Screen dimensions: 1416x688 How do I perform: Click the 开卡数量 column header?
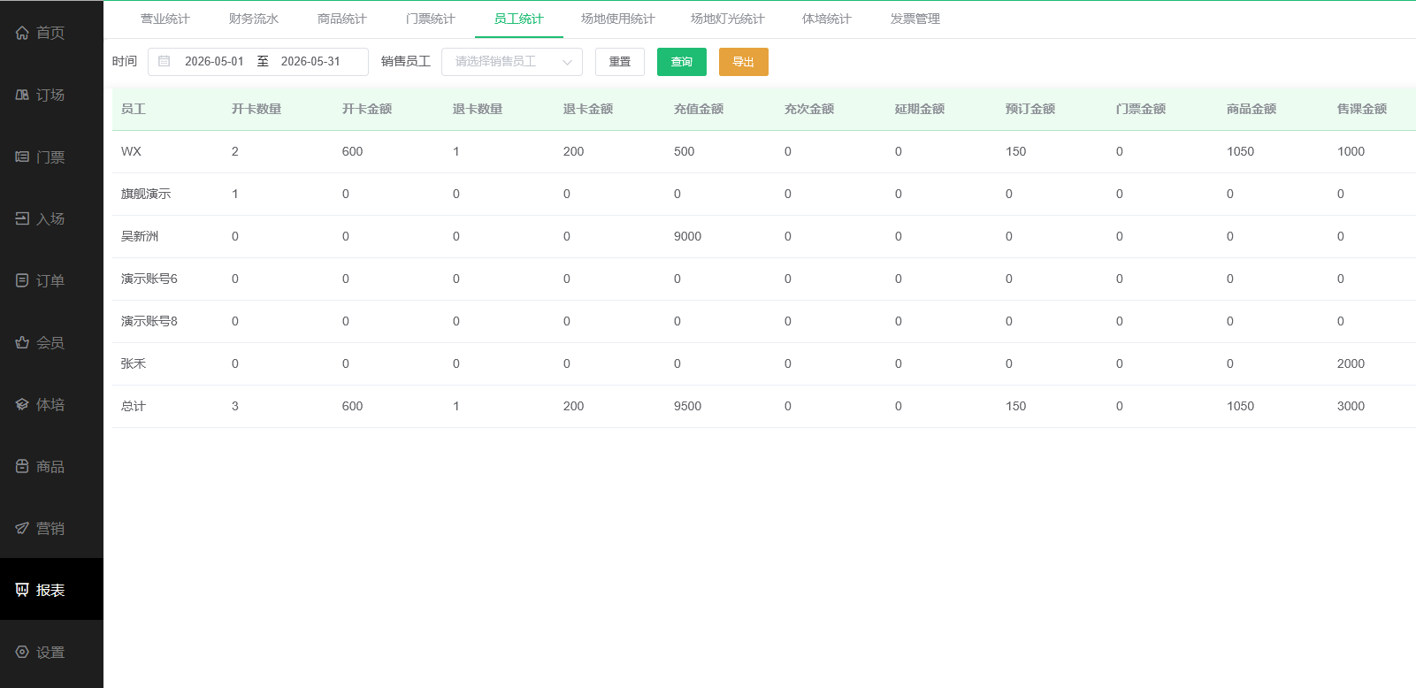click(x=256, y=109)
